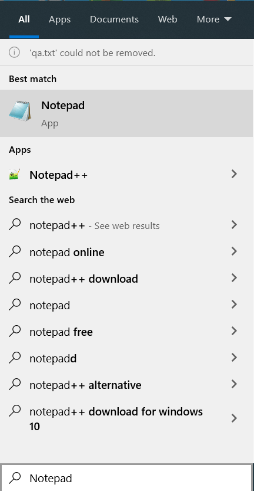
Task: Switch to the Apps tab
Action: pyautogui.click(x=59, y=19)
